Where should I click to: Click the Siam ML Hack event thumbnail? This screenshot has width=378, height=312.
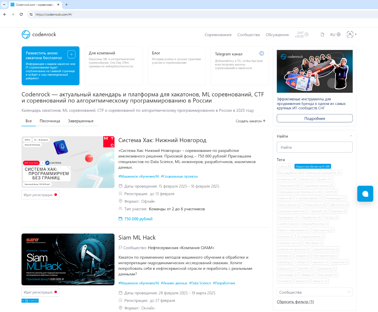pyautogui.click(x=68, y=259)
